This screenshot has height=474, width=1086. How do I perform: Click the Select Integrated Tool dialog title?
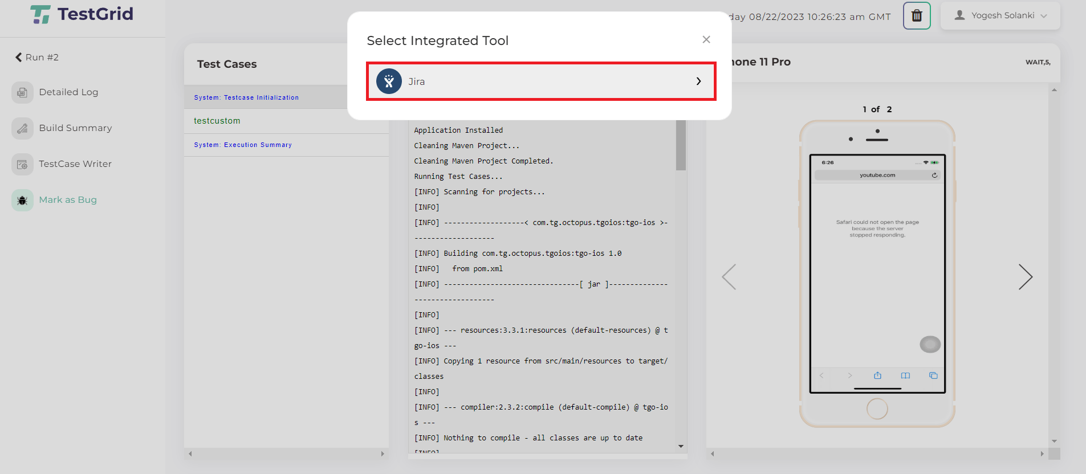438,40
